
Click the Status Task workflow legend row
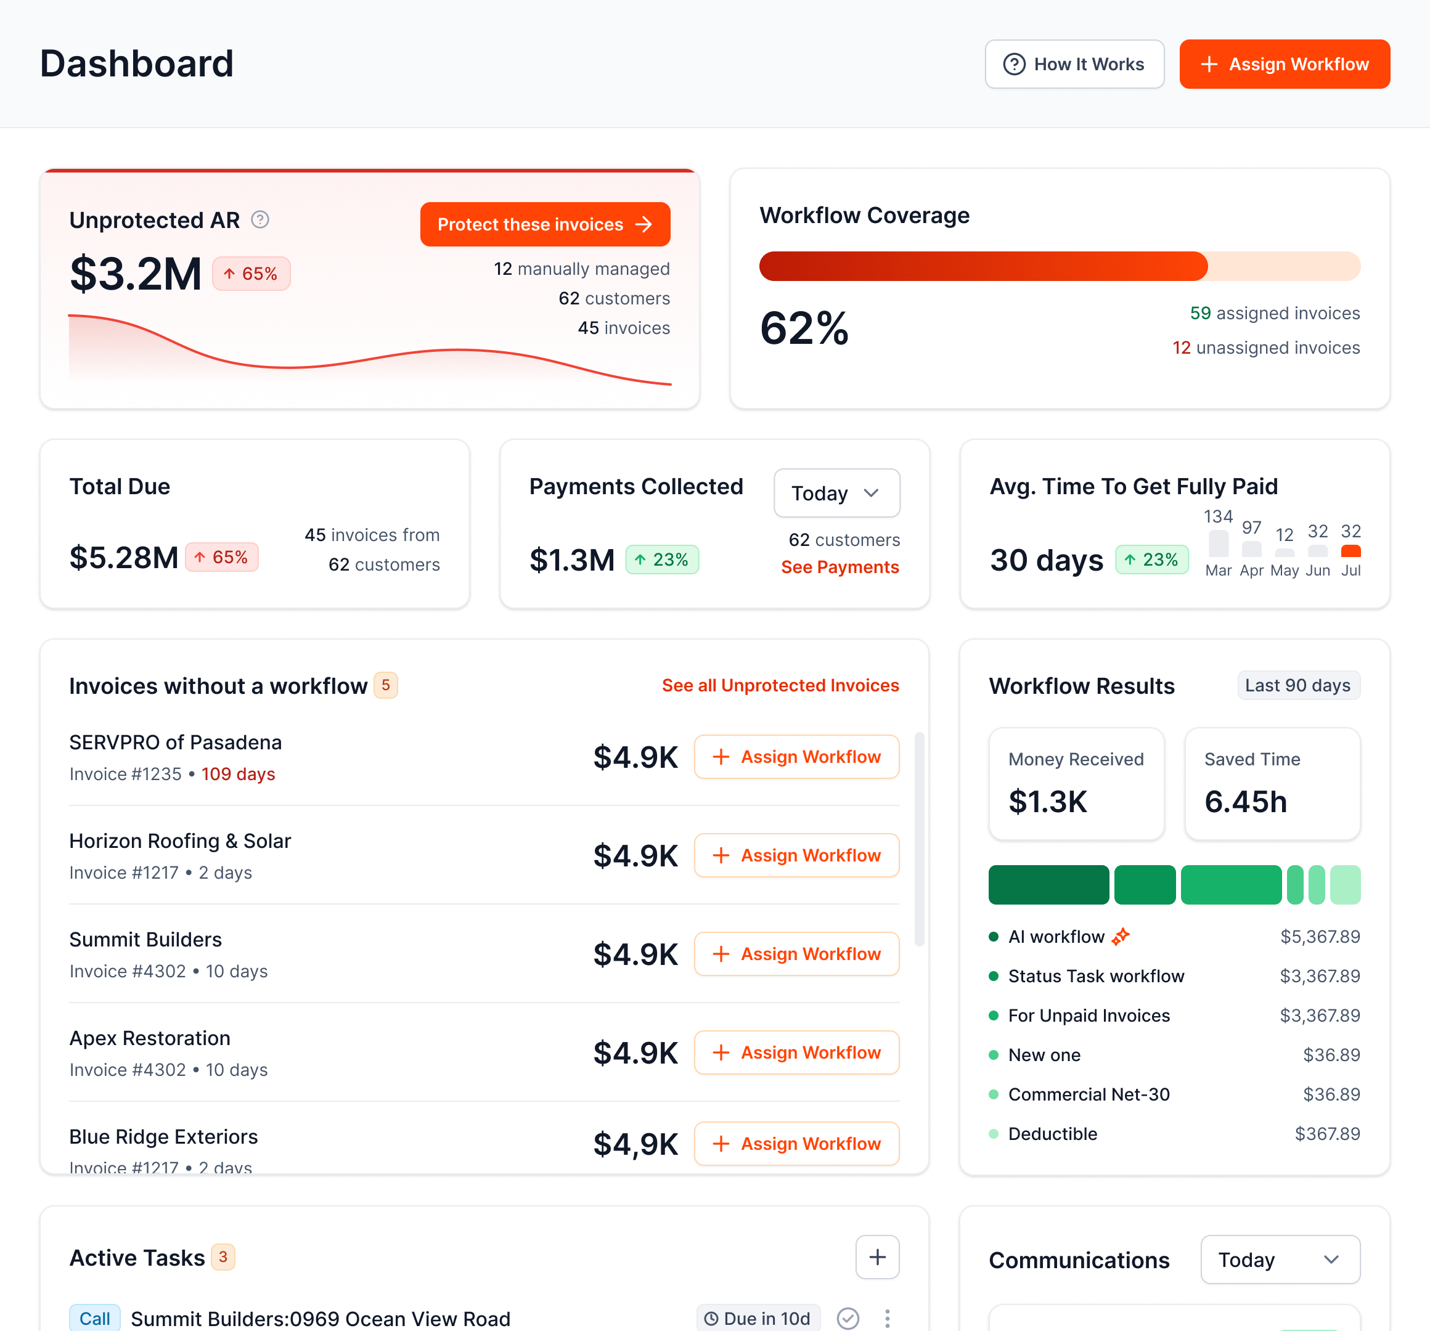(x=1174, y=976)
